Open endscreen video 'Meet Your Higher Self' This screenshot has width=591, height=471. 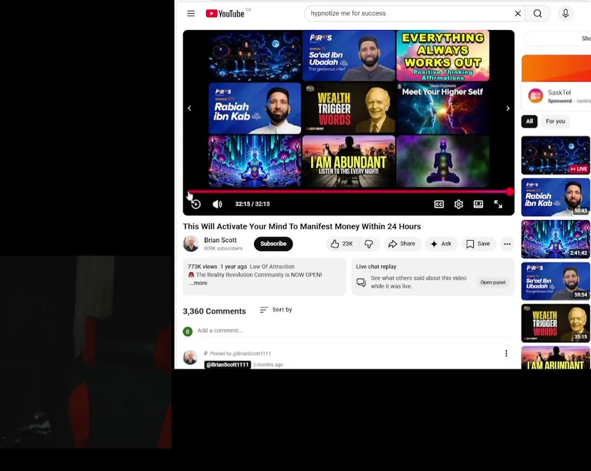pos(443,109)
